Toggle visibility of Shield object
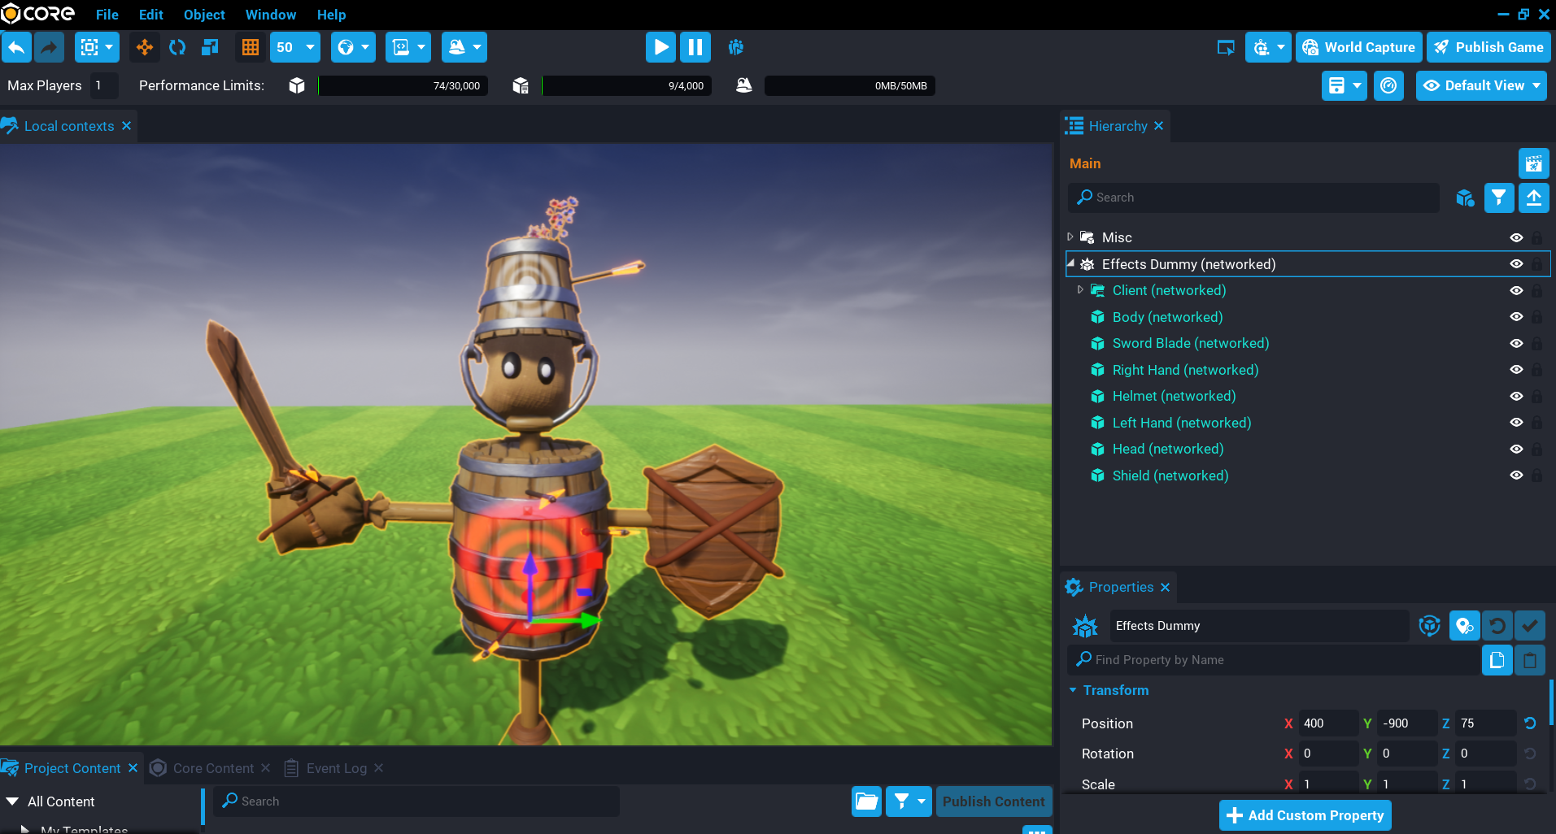 pyautogui.click(x=1516, y=476)
